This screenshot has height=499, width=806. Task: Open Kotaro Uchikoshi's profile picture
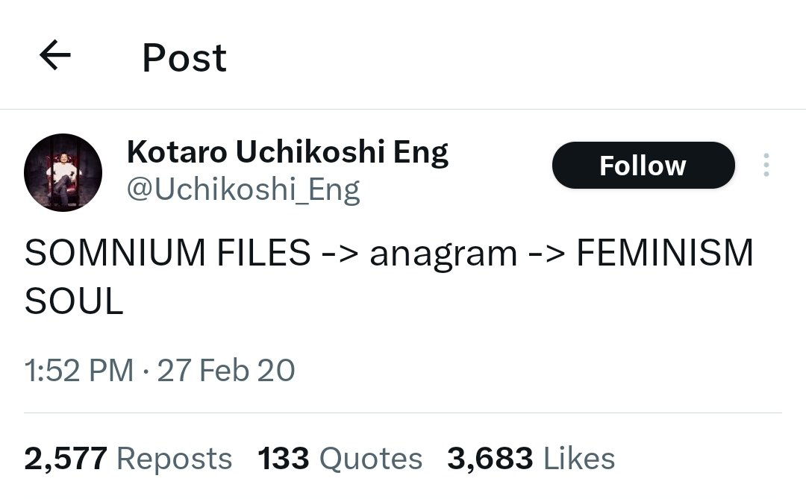(63, 172)
